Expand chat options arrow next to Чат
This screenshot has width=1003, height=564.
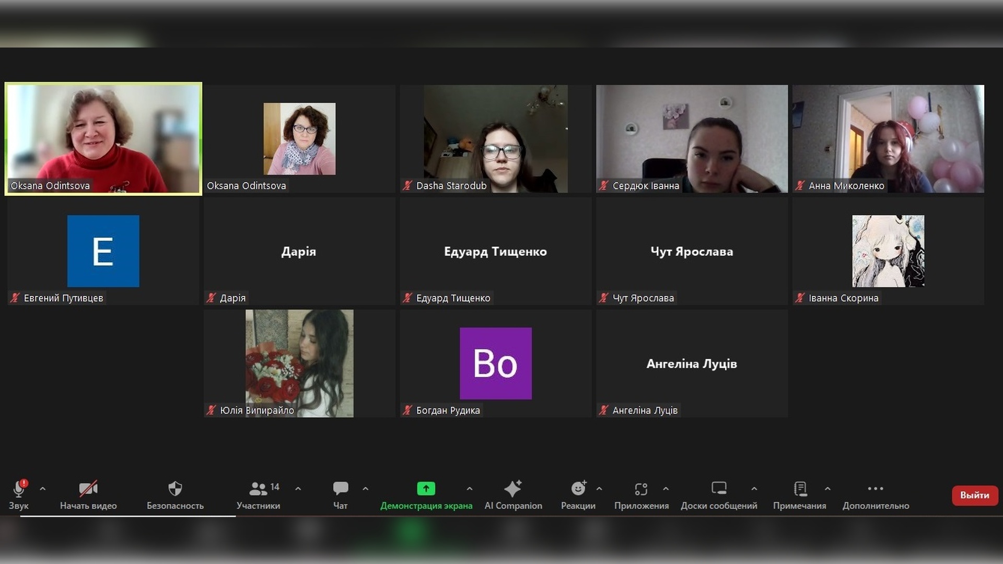pyautogui.click(x=366, y=489)
